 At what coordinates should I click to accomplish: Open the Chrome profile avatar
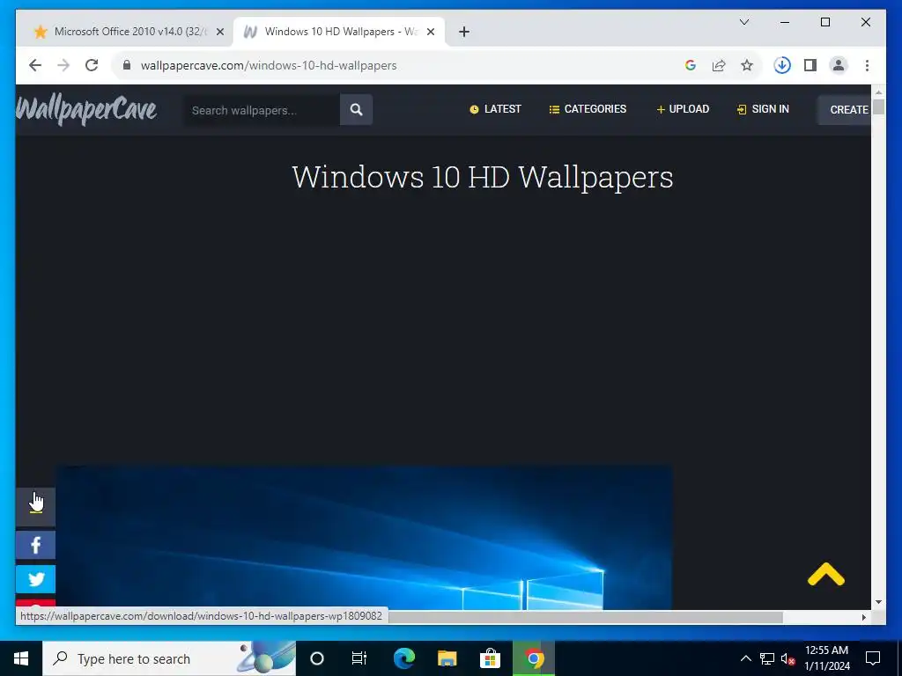[839, 65]
